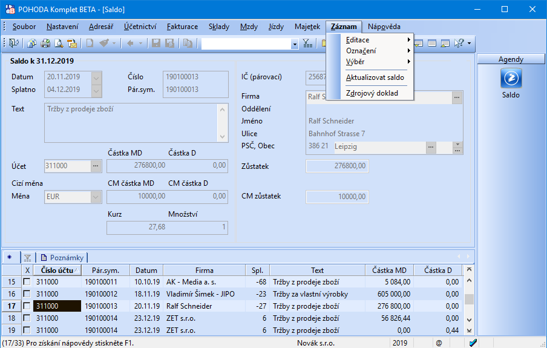Click the blue checkmark icon in the status bar
The image size is (547, 348).
[x=473, y=343]
